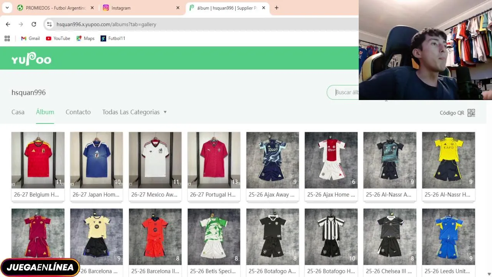Go forward in browser history
492x277 pixels.
pos(21,24)
